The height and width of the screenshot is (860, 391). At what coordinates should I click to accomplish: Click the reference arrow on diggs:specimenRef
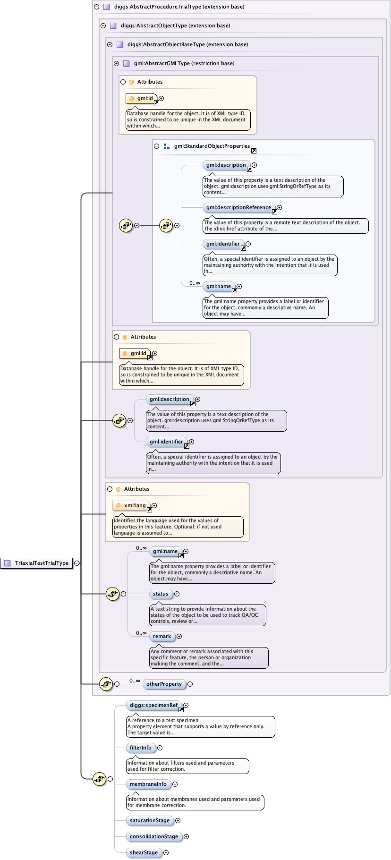181,709
